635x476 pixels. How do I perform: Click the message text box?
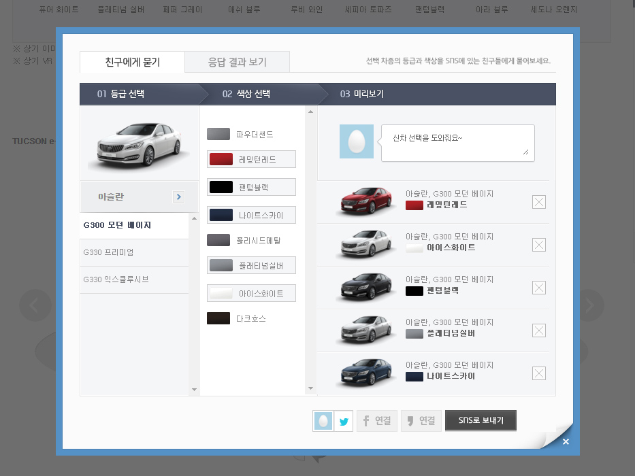pyautogui.click(x=457, y=143)
